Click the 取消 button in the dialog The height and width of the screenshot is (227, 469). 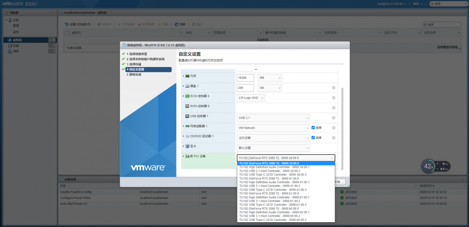(340, 182)
